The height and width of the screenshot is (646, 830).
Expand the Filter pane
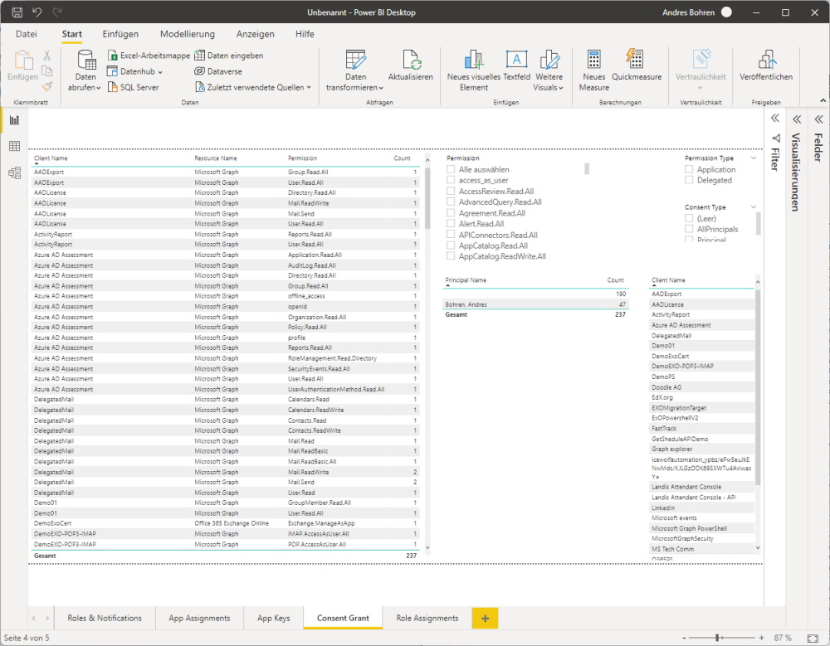coord(775,119)
